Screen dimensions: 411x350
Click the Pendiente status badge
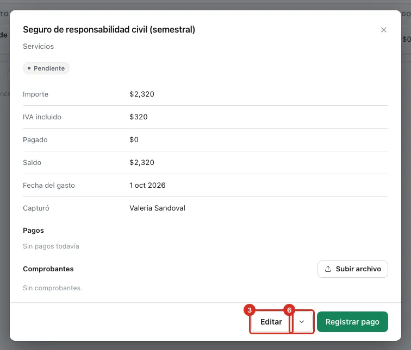coord(46,68)
